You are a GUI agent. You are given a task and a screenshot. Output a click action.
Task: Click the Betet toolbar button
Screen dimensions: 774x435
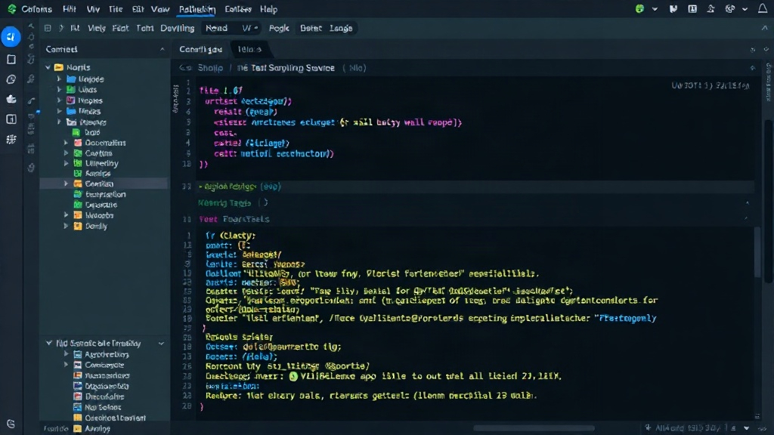[x=311, y=28]
